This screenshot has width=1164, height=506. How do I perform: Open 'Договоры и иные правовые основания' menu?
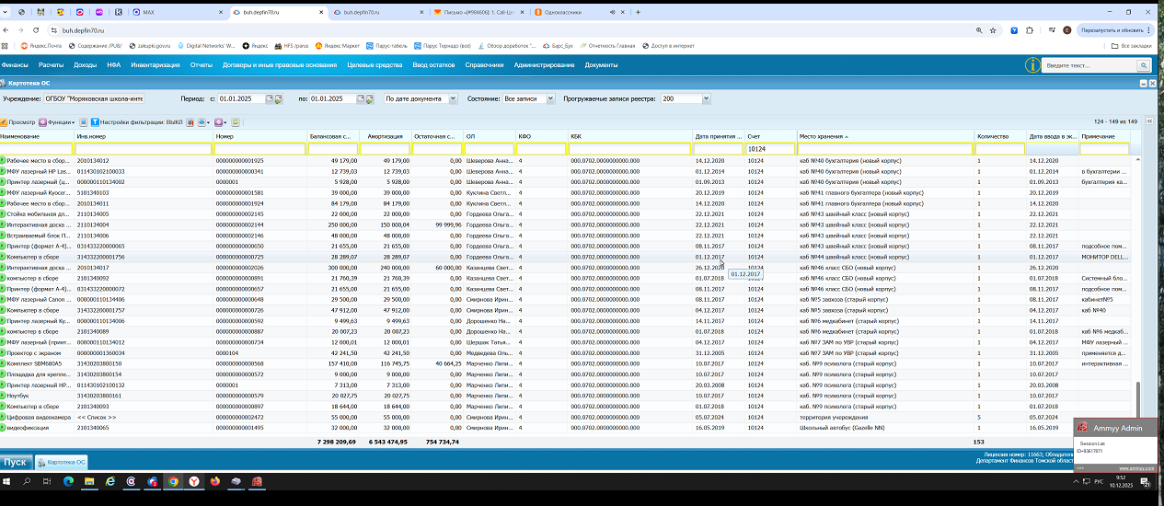280,65
